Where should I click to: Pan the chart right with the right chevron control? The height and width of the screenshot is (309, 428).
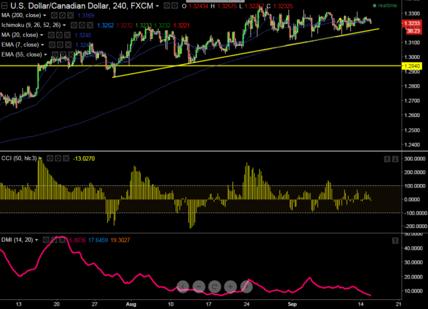tap(246, 286)
